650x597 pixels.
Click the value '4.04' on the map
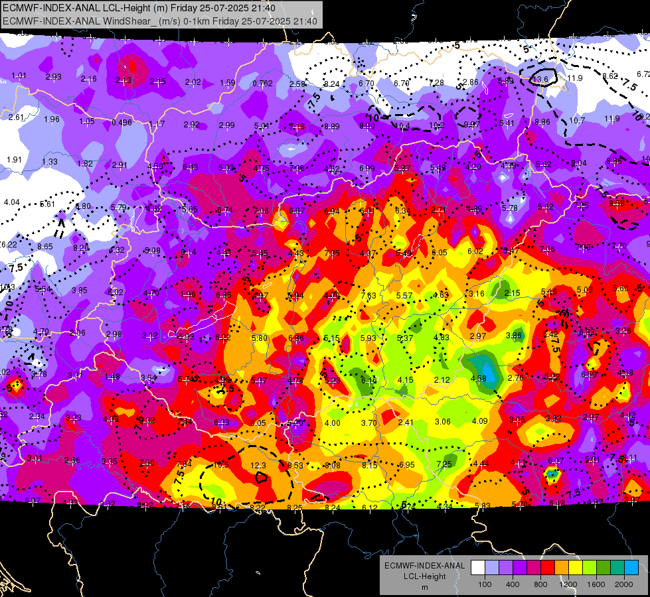pyautogui.click(x=11, y=202)
